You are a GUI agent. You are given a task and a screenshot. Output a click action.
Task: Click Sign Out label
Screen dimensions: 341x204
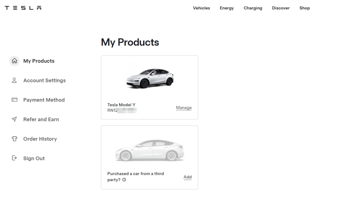pyautogui.click(x=34, y=159)
